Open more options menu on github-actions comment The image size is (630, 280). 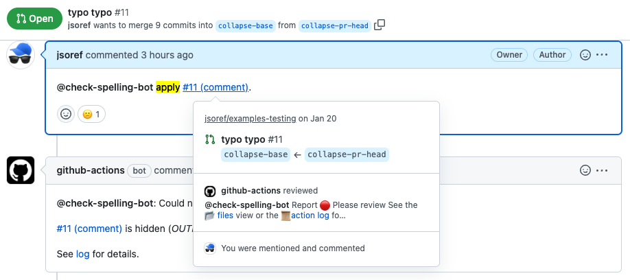pos(602,170)
